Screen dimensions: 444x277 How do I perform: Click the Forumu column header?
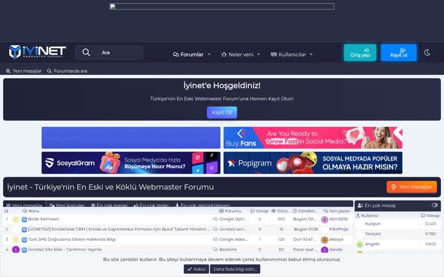[x=230, y=211]
